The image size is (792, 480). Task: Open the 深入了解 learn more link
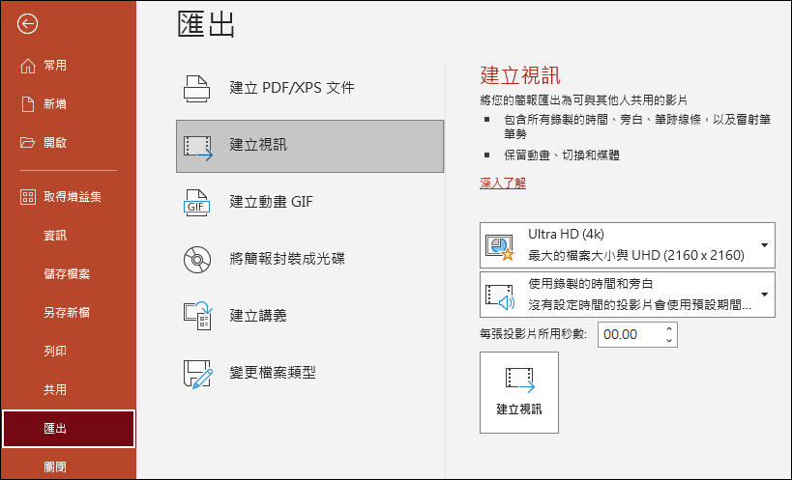coord(503,184)
